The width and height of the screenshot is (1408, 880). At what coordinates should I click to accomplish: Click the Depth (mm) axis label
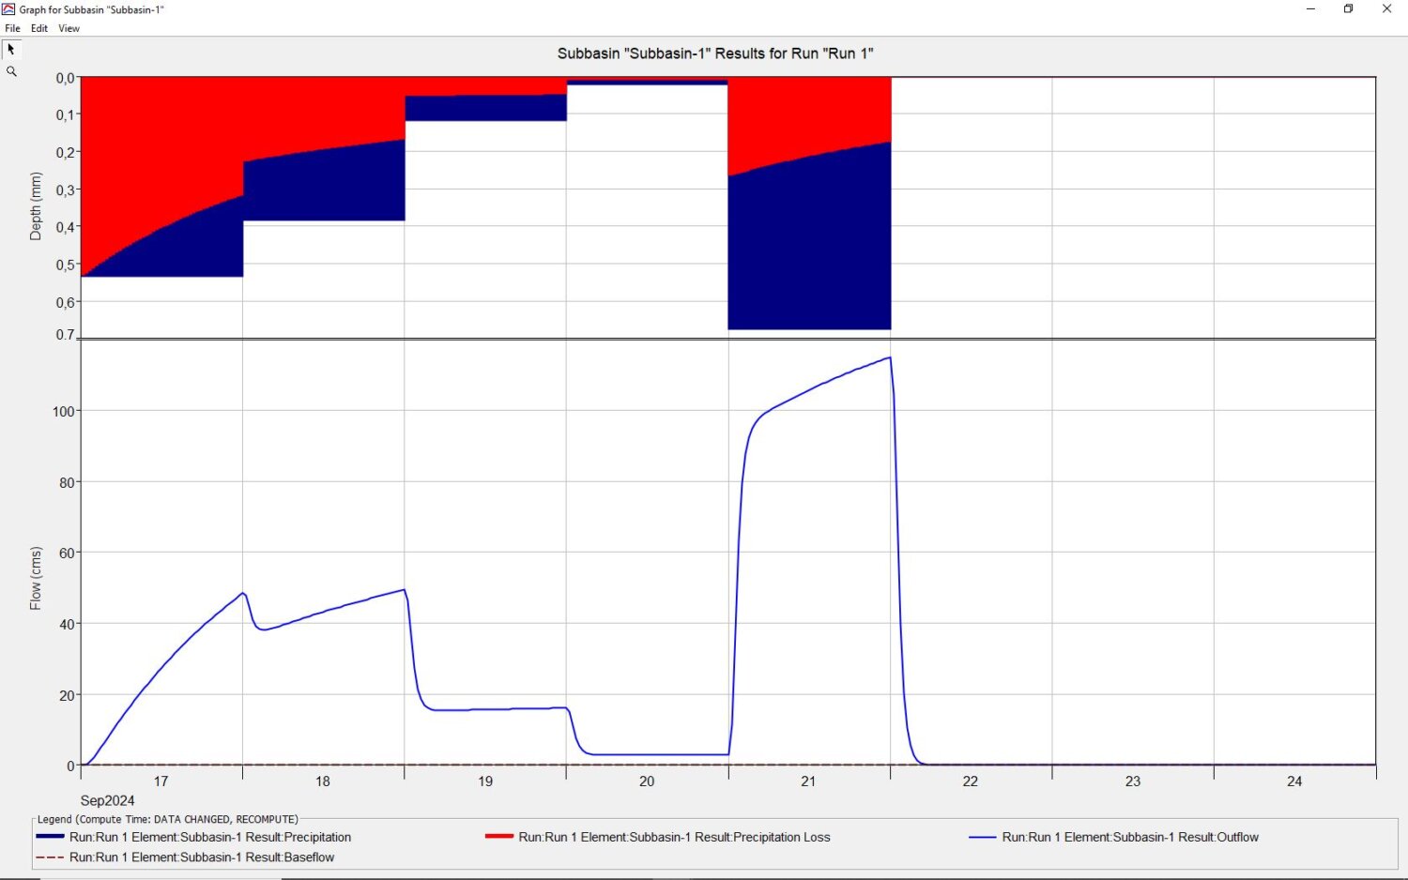click(36, 206)
